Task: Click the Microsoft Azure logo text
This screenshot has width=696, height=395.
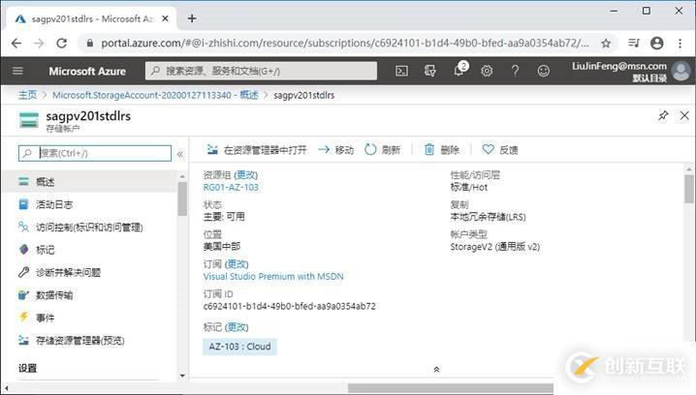Action: click(x=87, y=72)
